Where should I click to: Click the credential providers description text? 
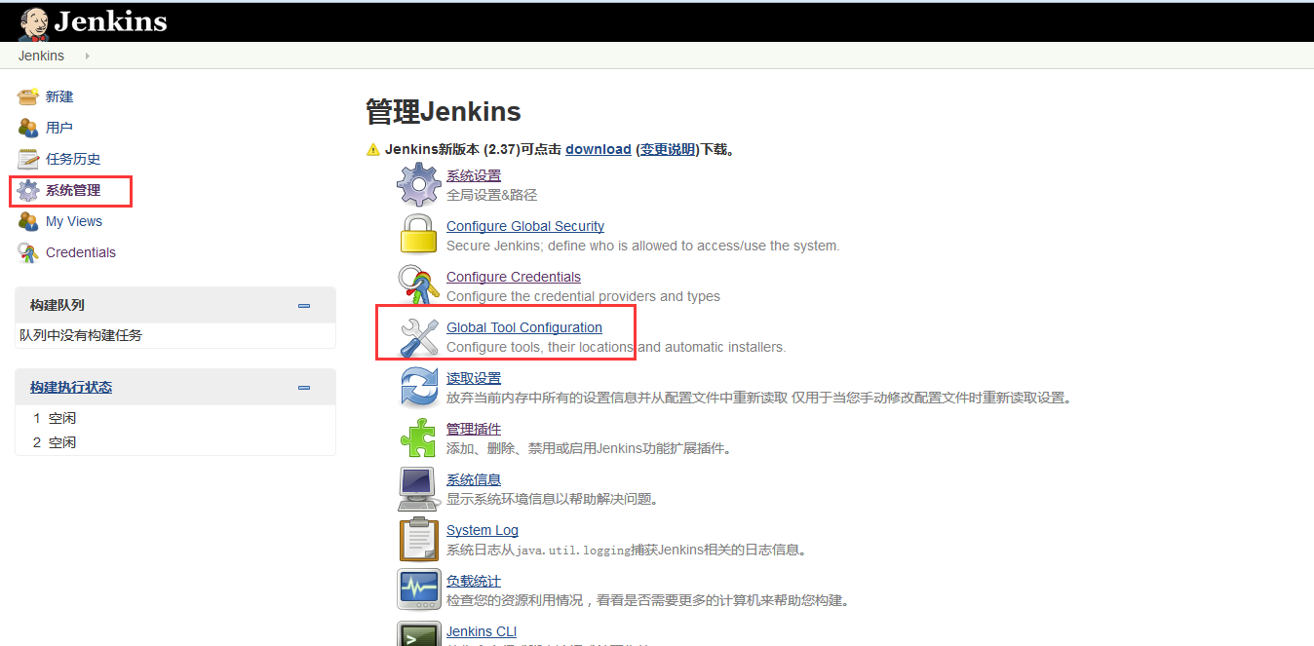pos(584,296)
